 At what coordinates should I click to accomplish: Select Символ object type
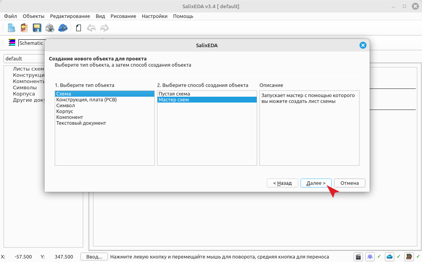click(x=104, y=106)
